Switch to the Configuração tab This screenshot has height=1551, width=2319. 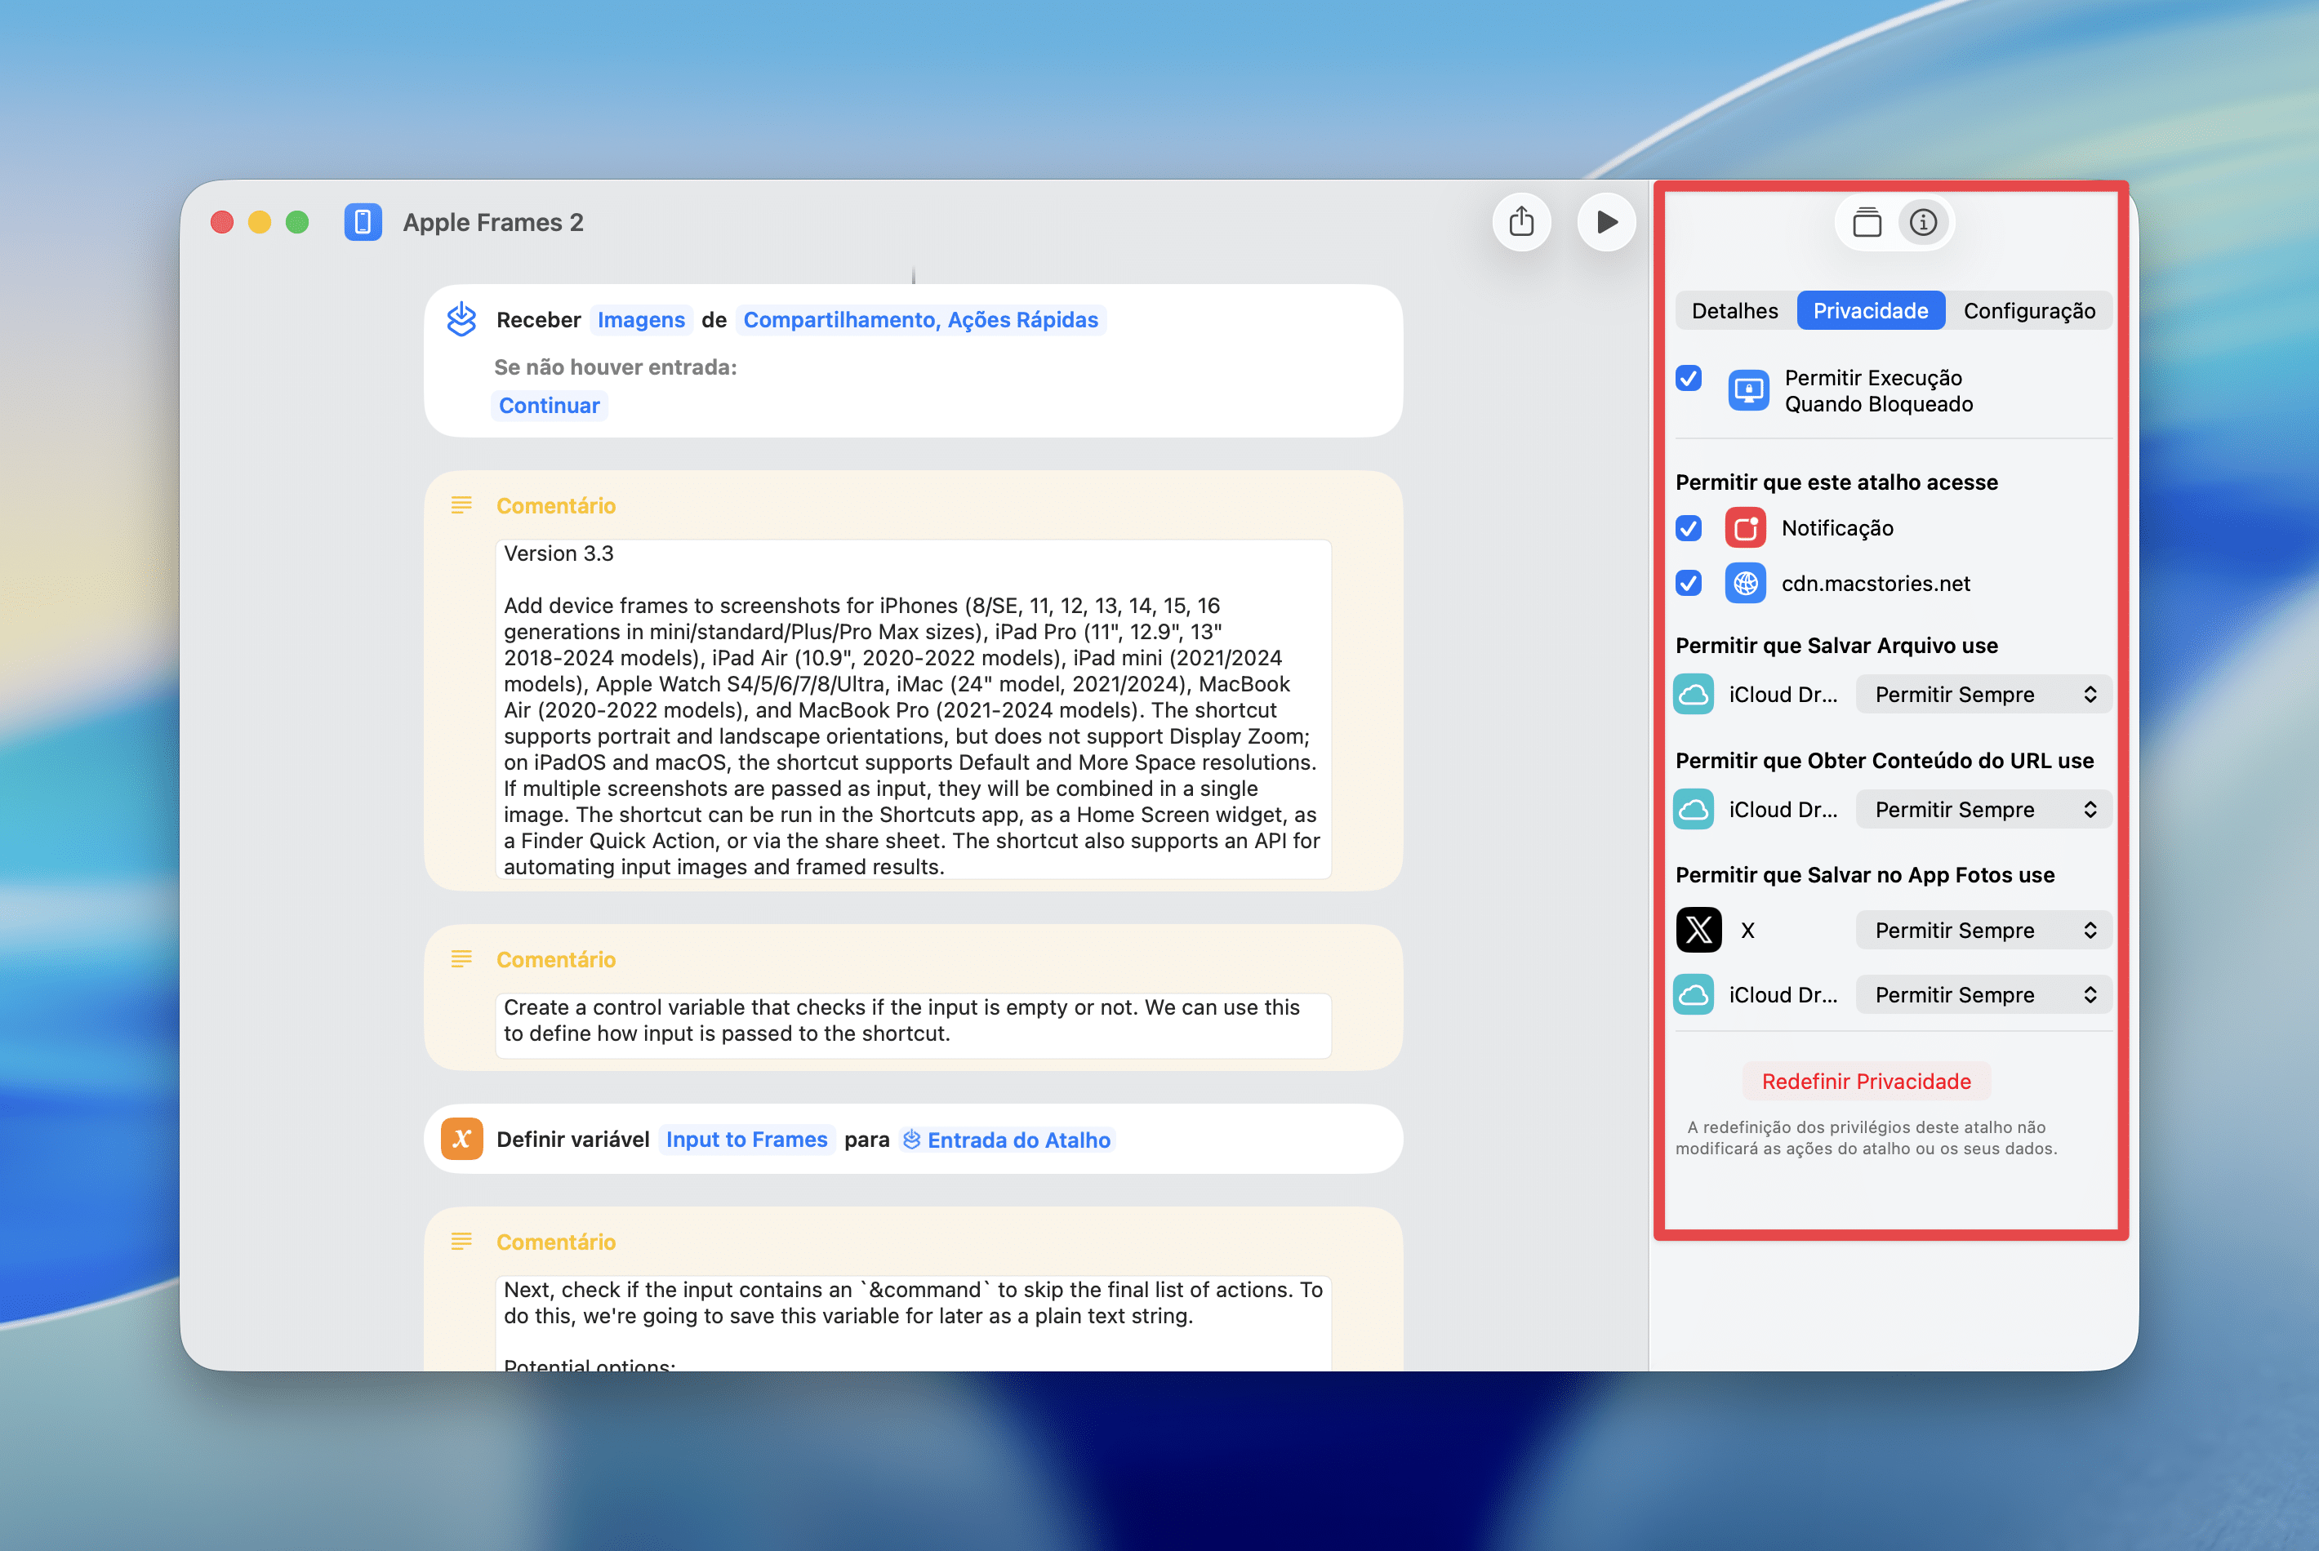2028,310
